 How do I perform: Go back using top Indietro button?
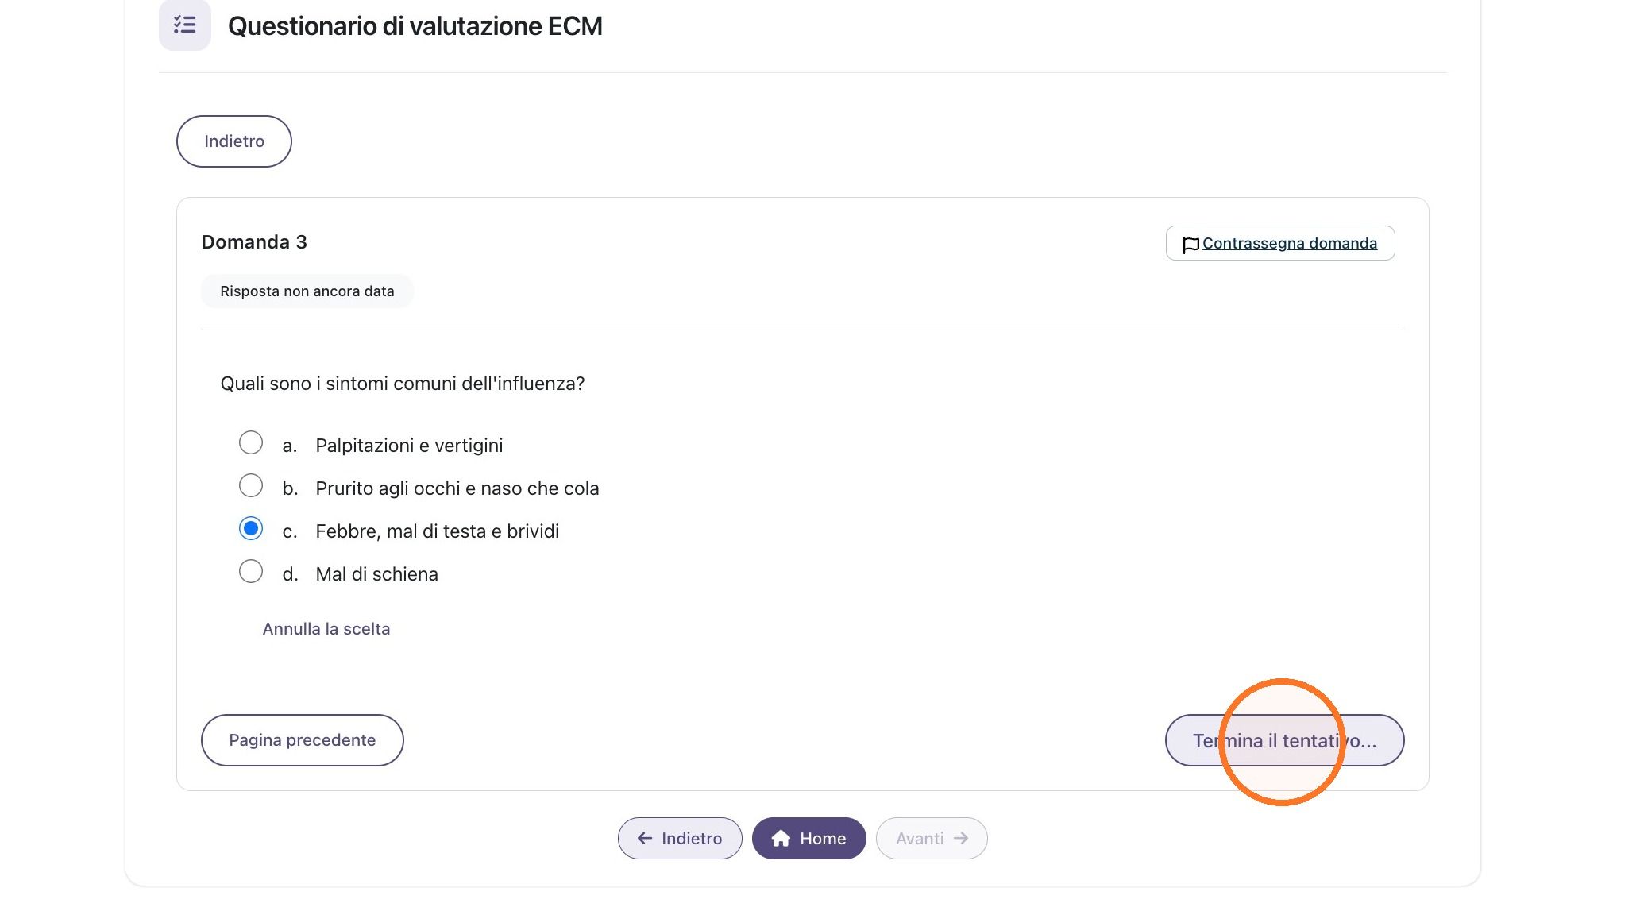pos(234,141)
